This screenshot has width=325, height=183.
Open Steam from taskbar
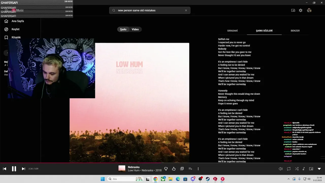[x=208, y=179]
